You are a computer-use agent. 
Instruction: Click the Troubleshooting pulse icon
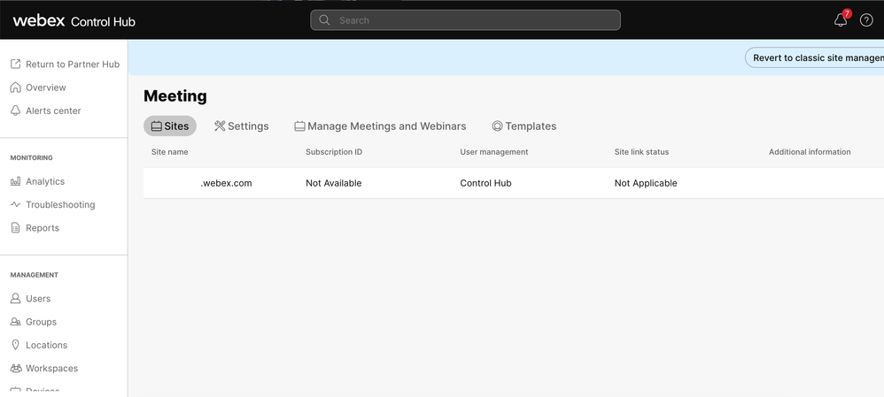(15, 204)
